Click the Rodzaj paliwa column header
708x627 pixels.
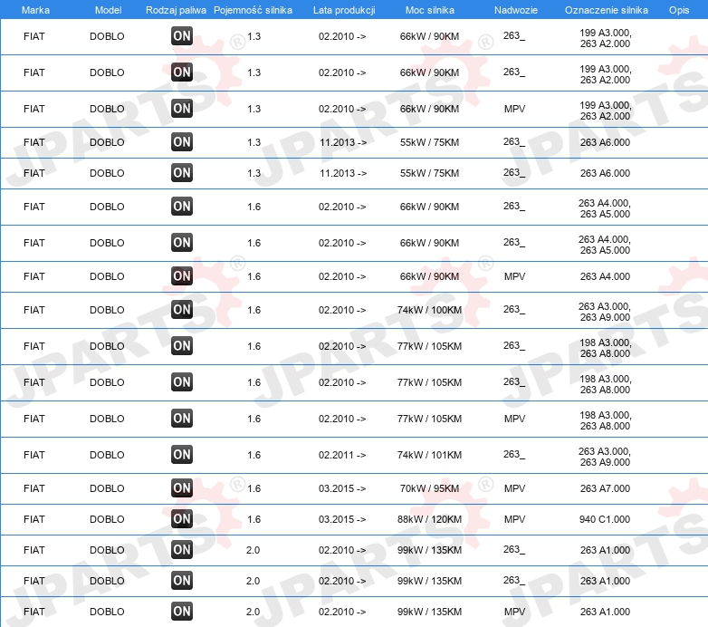click(177, 10)
